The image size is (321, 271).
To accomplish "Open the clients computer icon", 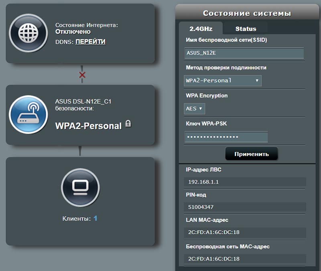I will pos(81,188).
